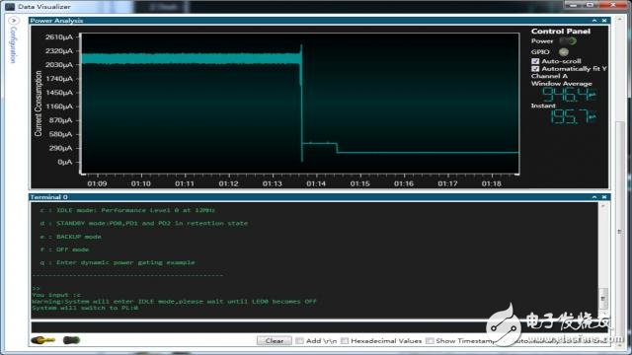
Task: Uncheck Automatically fit Y checkbox
Action: coord(535,69)
